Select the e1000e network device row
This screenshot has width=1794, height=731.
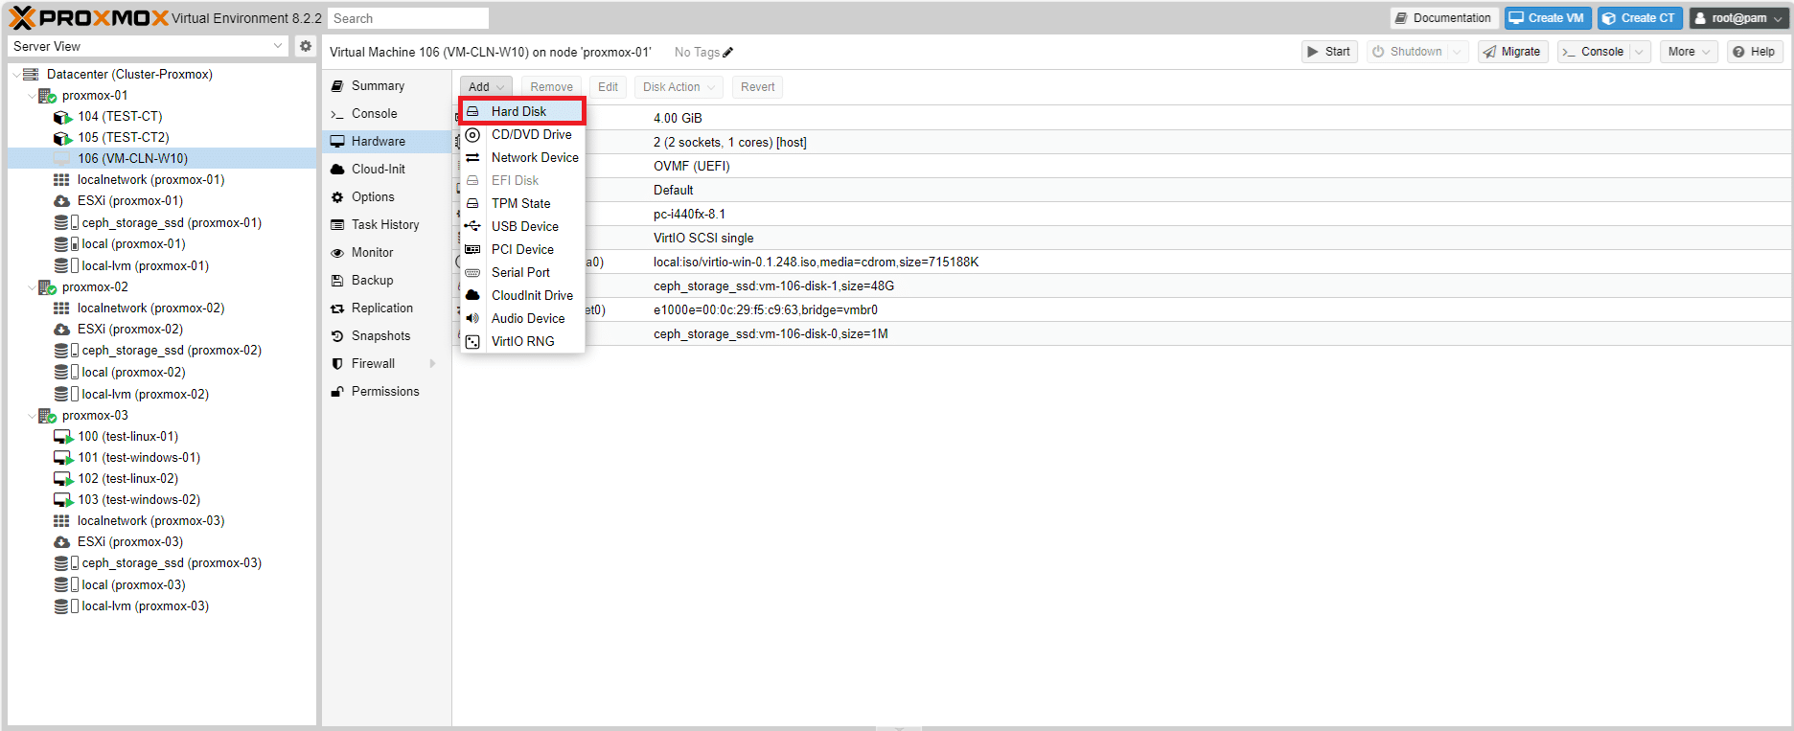tap(1121, 309)
